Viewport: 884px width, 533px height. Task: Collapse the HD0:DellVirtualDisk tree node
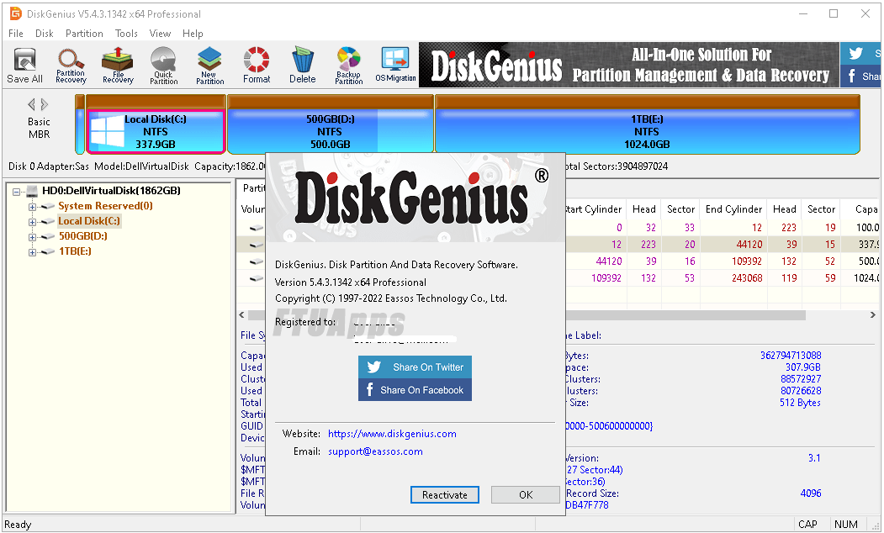16,192
